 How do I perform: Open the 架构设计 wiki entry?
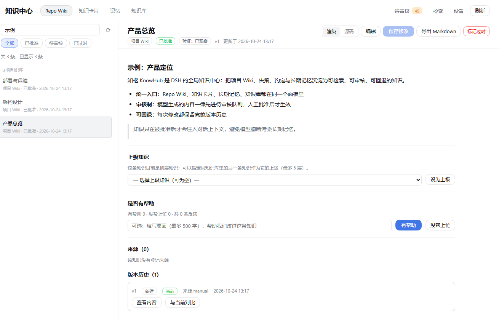click(56, 106)
